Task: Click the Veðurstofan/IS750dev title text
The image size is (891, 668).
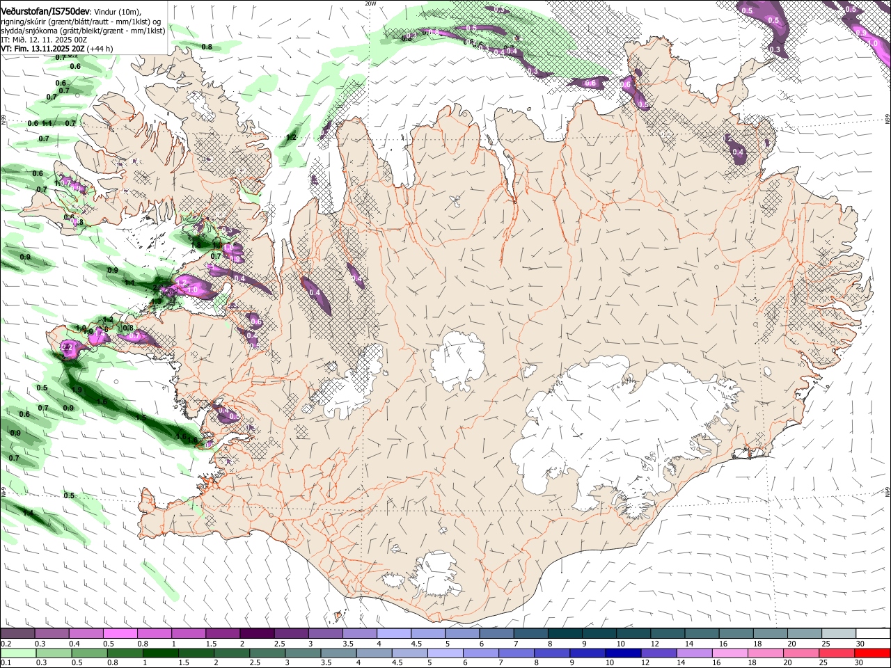Action: (45, 10)
